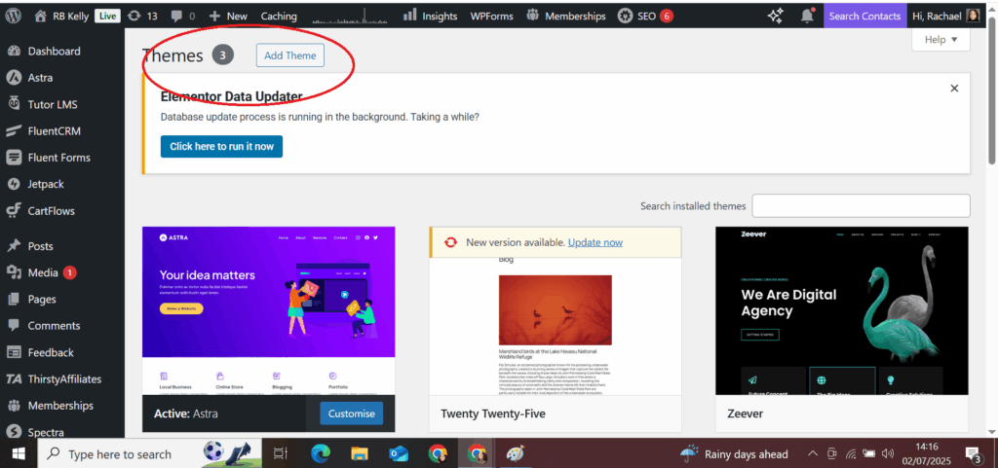The width and height of the screenshot is (998, 468).
Task: Open Paint from the taskbar
Action: pos(515,453)
